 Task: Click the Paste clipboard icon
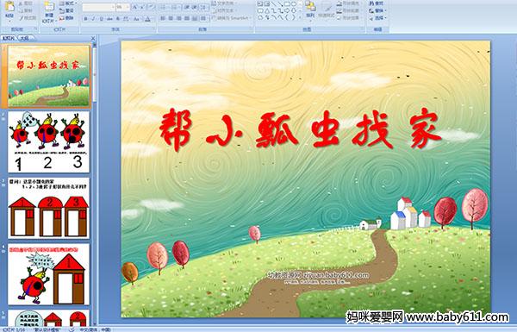9,6
